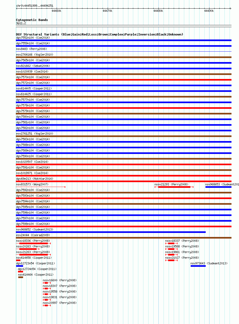Image resolution: width=239 pixels, height=324 pixels.
Task: Click the esv2761251 (Vogler2010) label
Action: (x=35, y=134)
